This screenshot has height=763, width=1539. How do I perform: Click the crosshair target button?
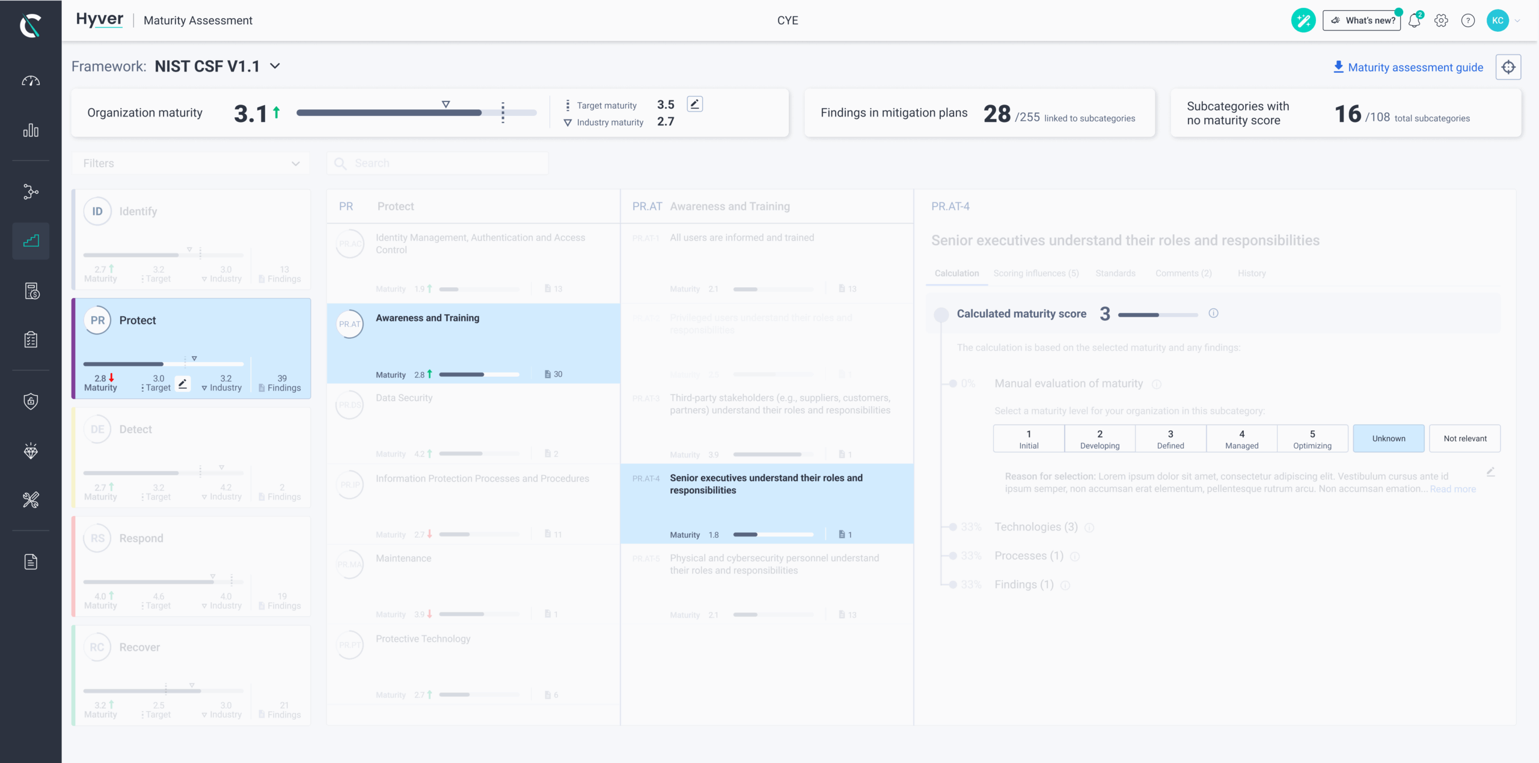click(x=1508, y=67)
